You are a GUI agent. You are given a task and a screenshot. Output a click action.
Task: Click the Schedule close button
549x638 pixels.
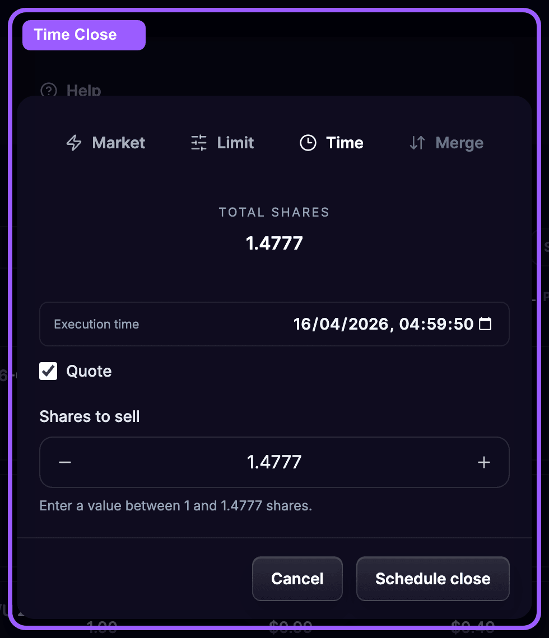pos(432,579)
